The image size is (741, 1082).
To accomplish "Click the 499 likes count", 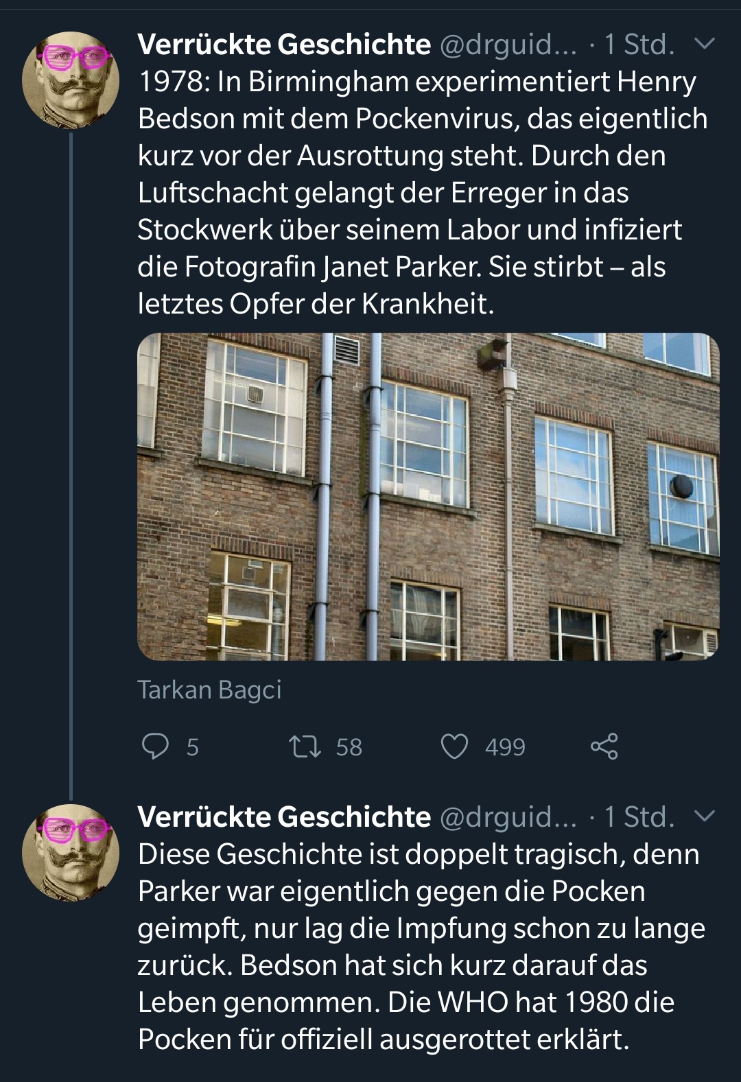I will (505, 746).
